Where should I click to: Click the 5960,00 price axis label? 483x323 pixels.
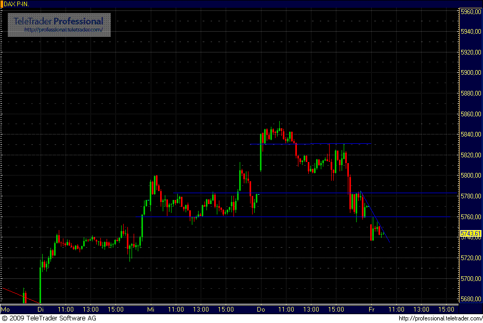pos(471,10)
